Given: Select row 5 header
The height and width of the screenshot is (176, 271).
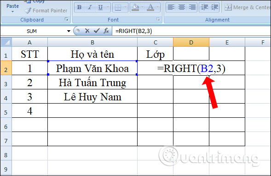Looking at the screenshot, I should tap(6, 110).
